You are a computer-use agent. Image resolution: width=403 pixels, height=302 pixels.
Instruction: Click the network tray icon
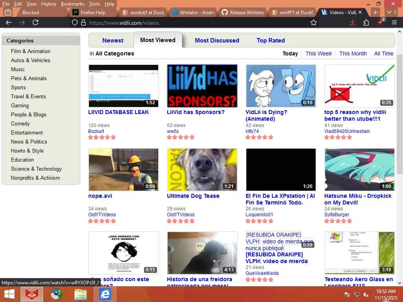(356, 295)
